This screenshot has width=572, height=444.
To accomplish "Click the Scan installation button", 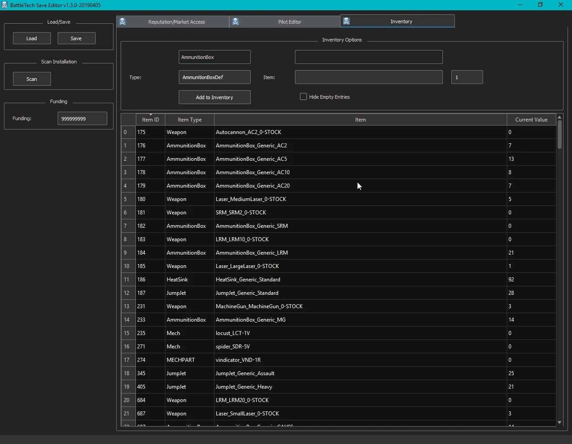I will click(x=32, y=79).
